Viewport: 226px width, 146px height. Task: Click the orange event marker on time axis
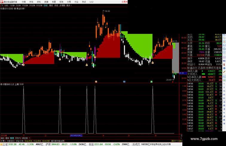(96, 82)
